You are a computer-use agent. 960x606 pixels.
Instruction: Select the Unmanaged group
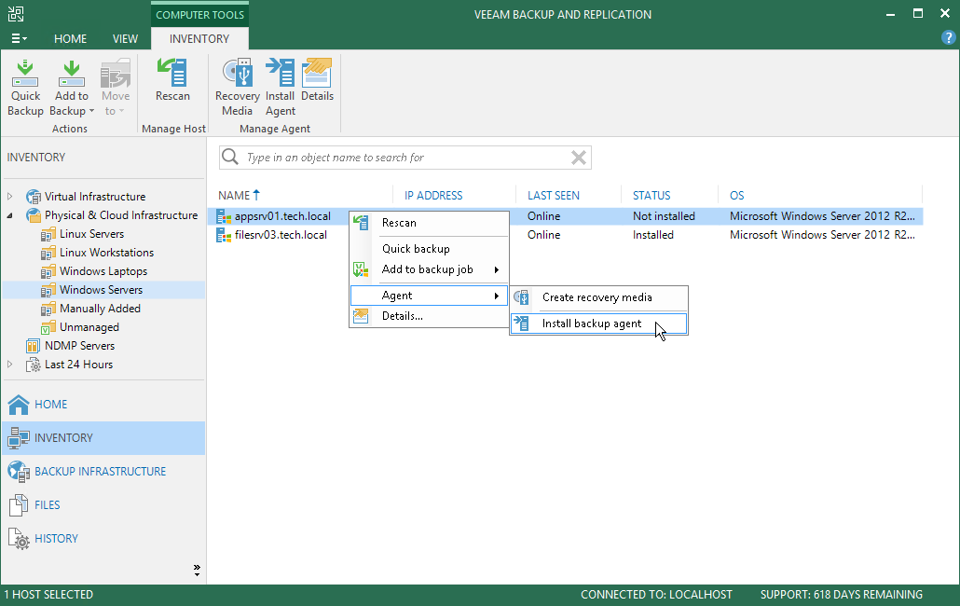pos(89,327)
